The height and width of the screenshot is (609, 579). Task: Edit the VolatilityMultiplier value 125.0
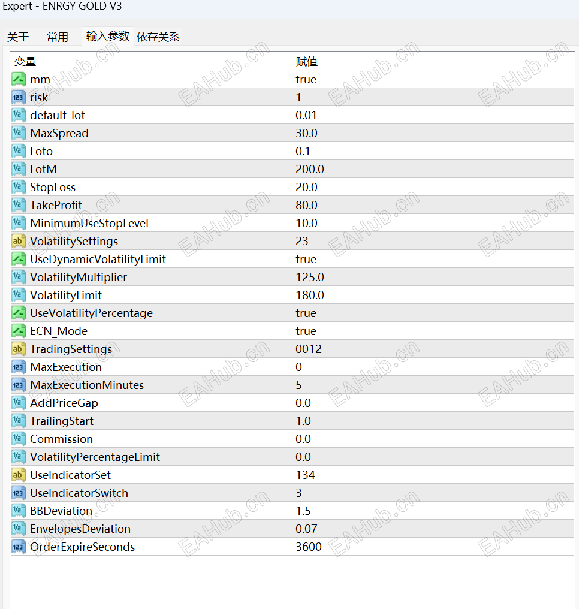(x=310, y=277)
